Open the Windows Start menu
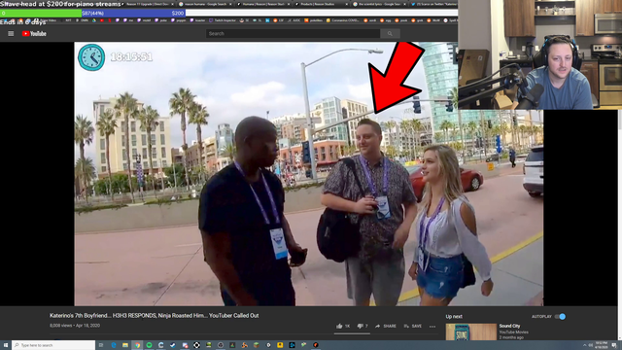 tap(6, 345)
